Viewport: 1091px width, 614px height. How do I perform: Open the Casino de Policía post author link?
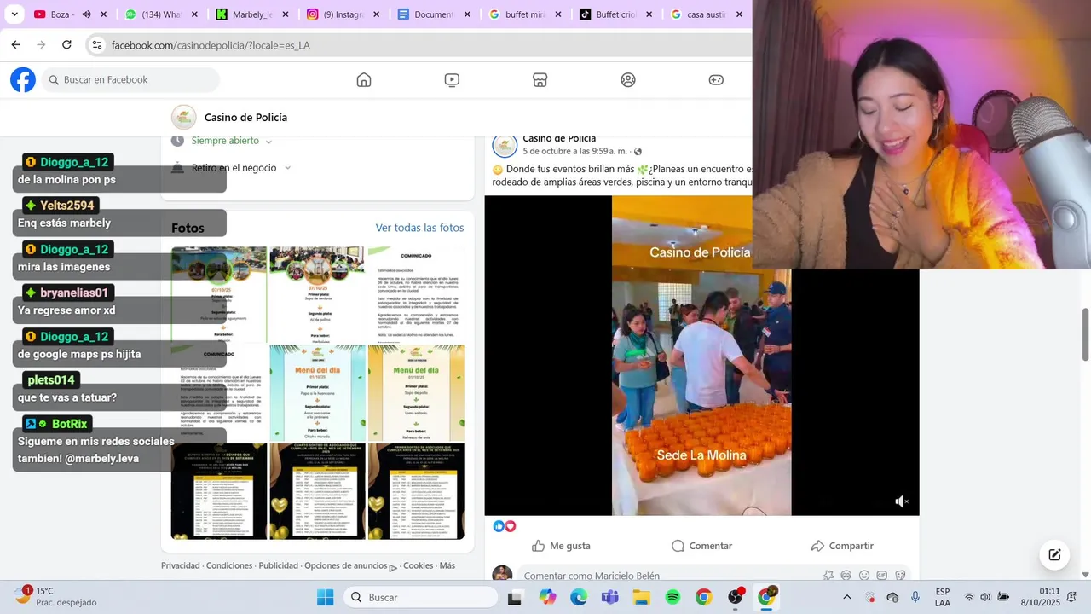tap(559, 138)
